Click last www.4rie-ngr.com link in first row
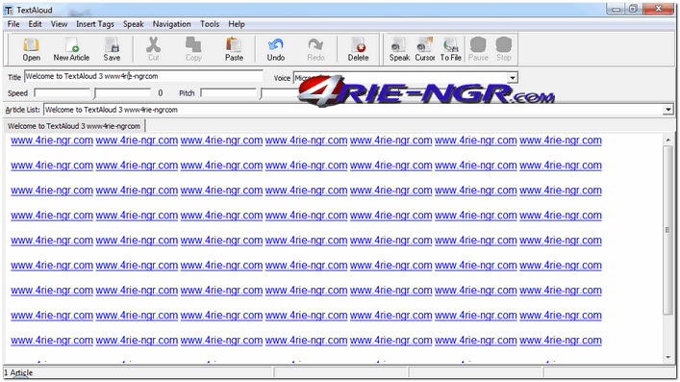Image resolution: width=680 pixels, height=382 pixels. [561, 140]
